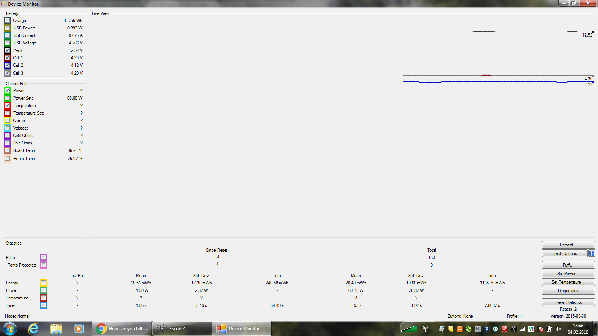Pause the live graph view
The image size is (598, 336).
592,253
